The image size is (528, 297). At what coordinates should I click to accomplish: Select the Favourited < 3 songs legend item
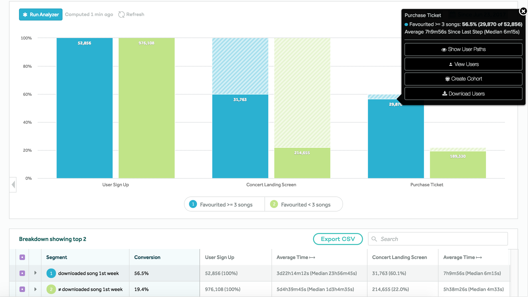point(305,205)
